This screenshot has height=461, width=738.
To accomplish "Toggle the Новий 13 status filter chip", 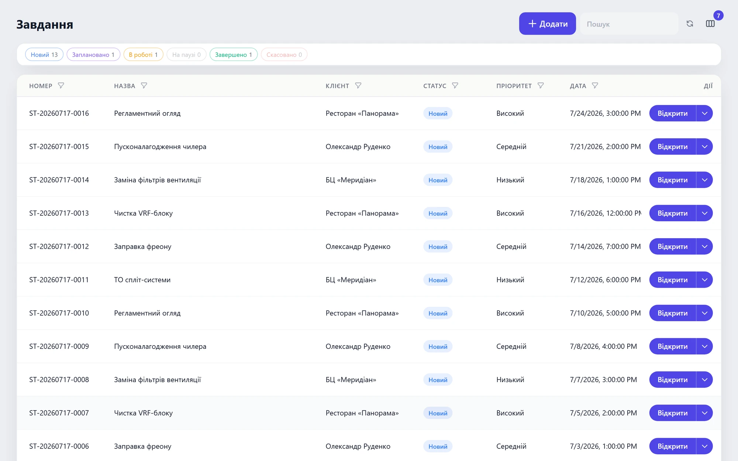I will 44,55.
